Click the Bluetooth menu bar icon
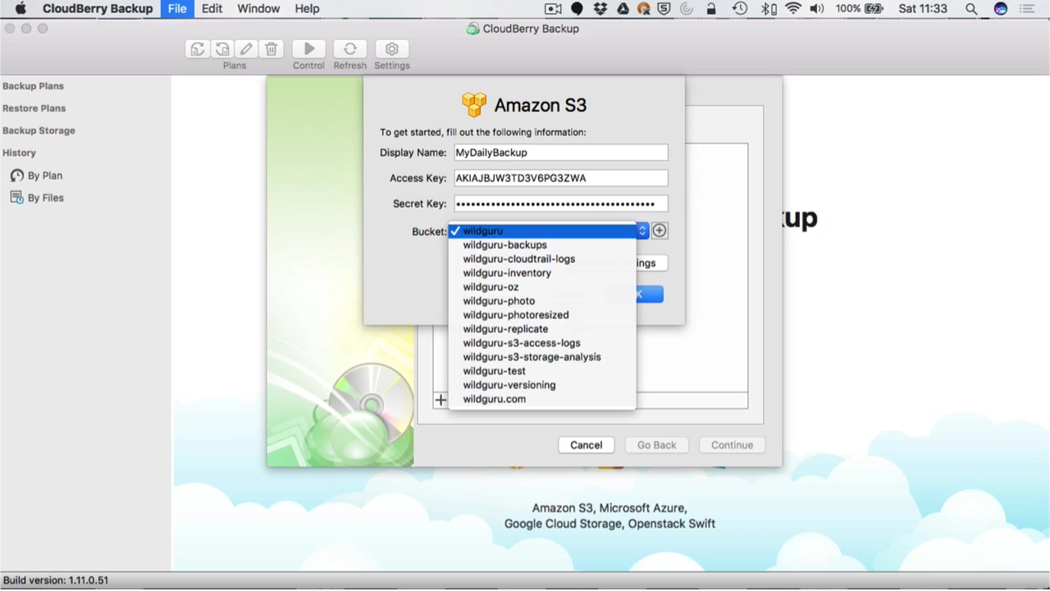Image resolution: width=1050 pixels, height=591 pixels. pos(768,9)
